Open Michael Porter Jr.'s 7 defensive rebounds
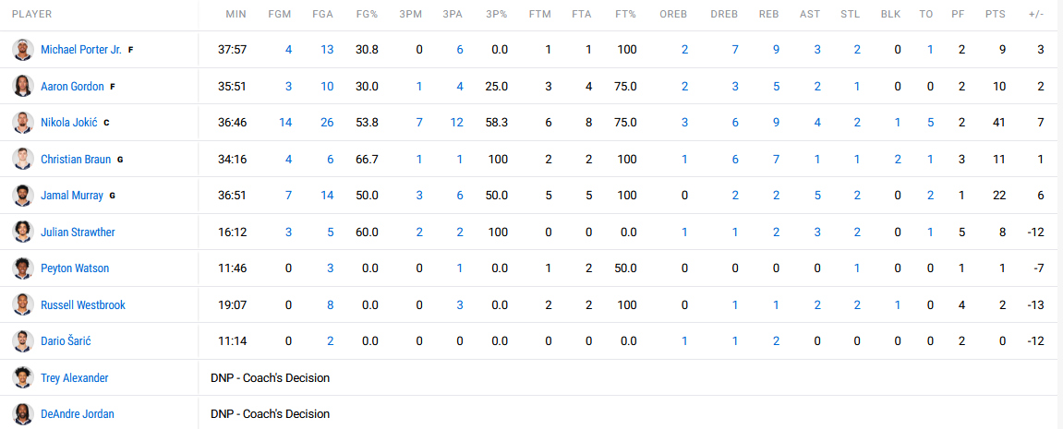 [735, 50]
